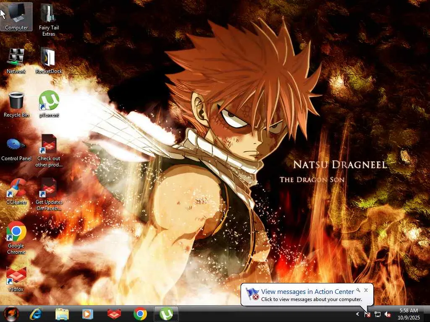Viewport: 430px width, 322px height.
Task: Close the Action Center notification balloon
Action: pos(366,290)
